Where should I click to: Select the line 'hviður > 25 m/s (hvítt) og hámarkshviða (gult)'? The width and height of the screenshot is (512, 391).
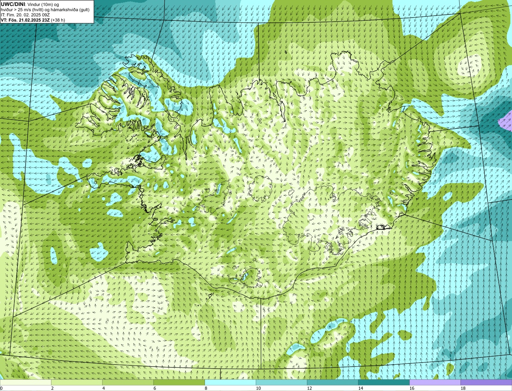tap(45, 9)
